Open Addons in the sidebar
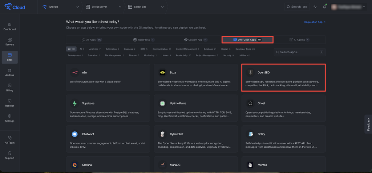The width and height of the screenshot is (372, 173). [x=9, y=72]
